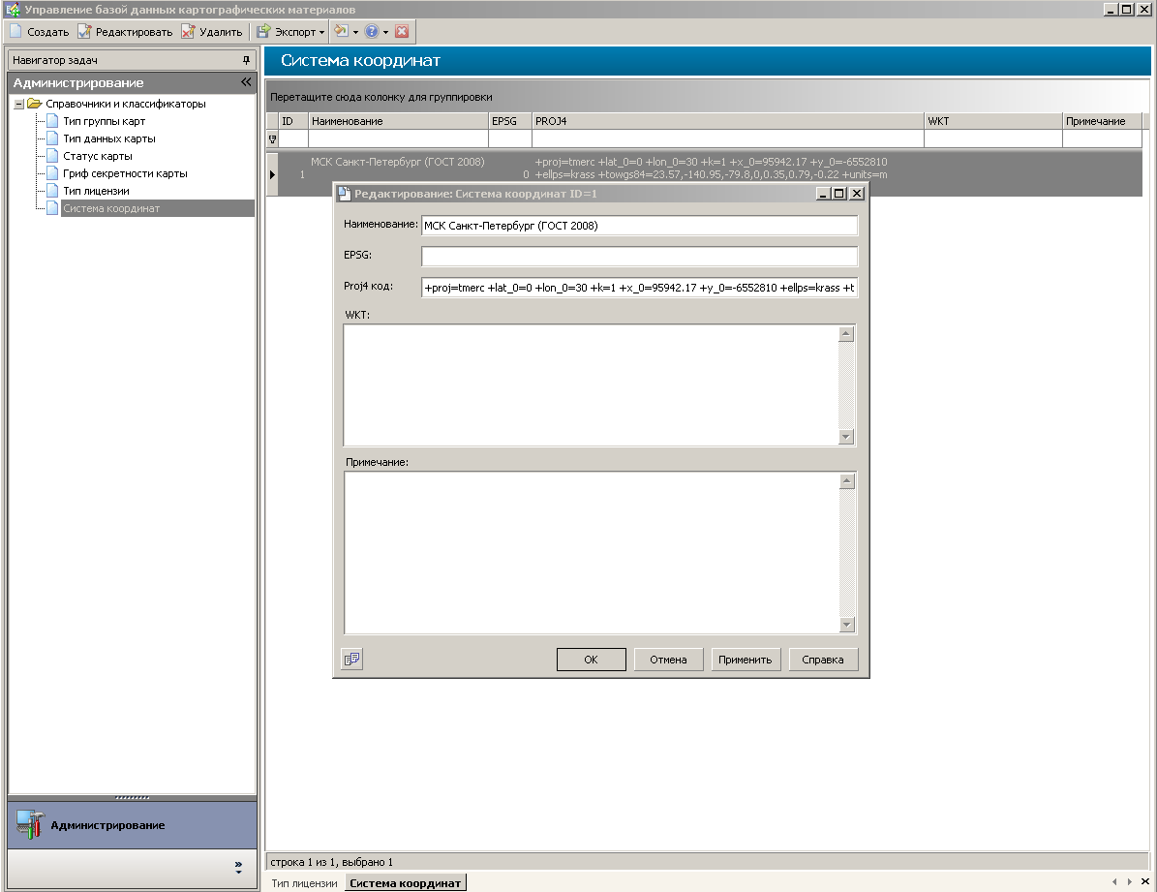Click document icon beside Тип группы карт
This screenshot has width=1157, height=892.
(52, 121)
